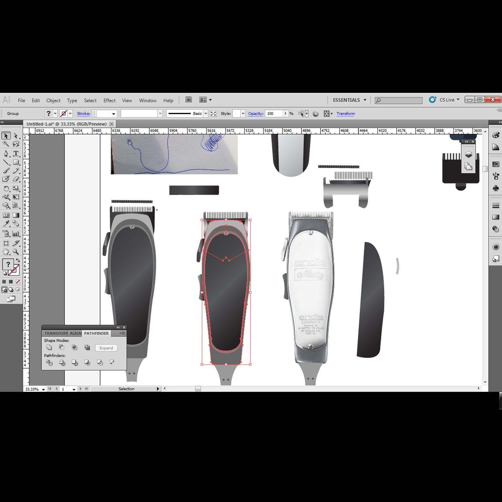Switch to the Align tab

[76, 333]
